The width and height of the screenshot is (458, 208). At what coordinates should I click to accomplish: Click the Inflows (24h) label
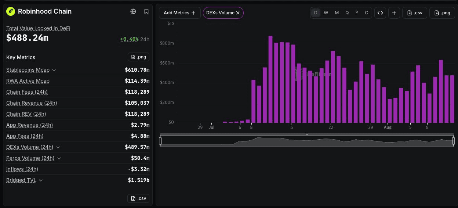coord(22,169)
